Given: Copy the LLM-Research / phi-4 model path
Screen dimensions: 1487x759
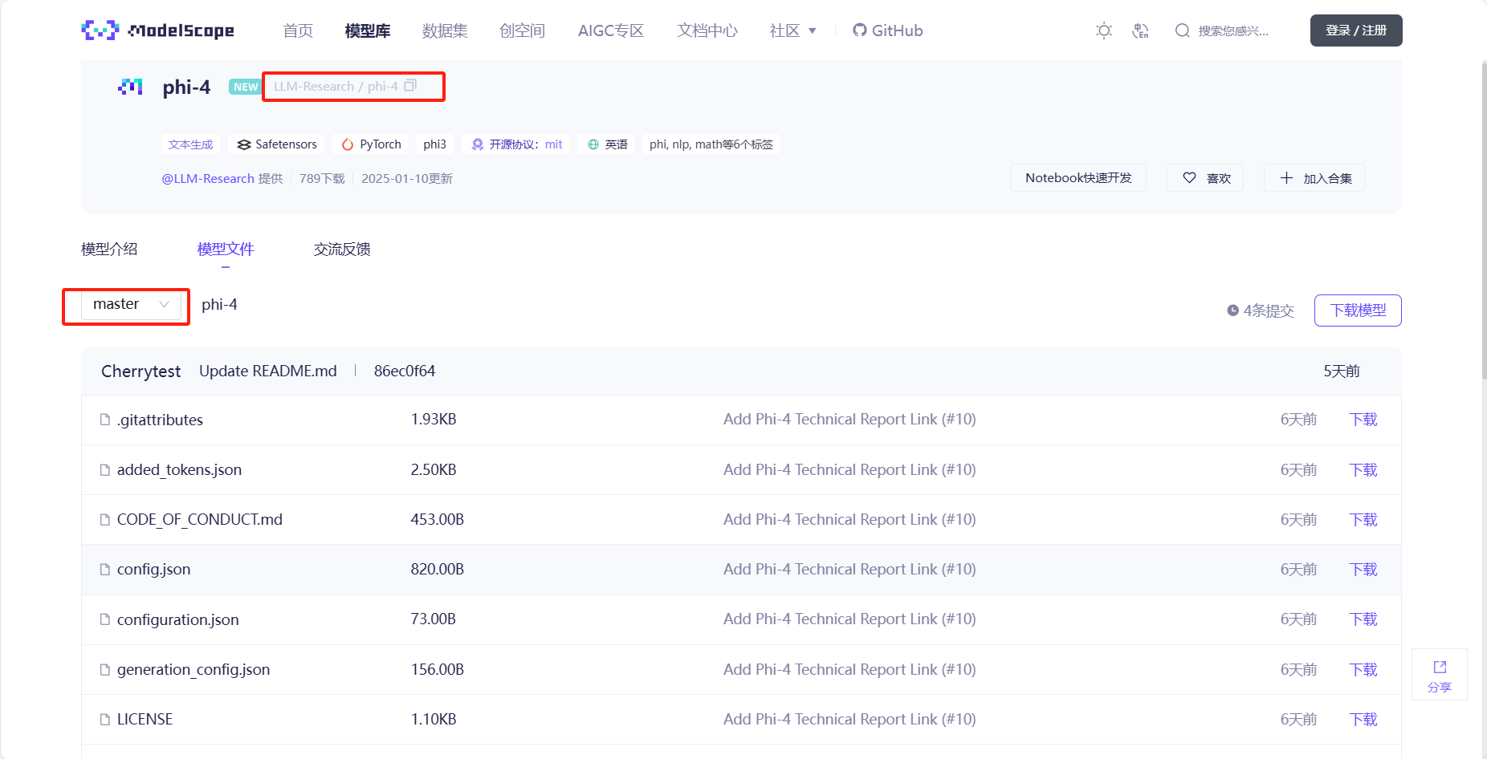Looking at the screenshot, I should 410,86.
